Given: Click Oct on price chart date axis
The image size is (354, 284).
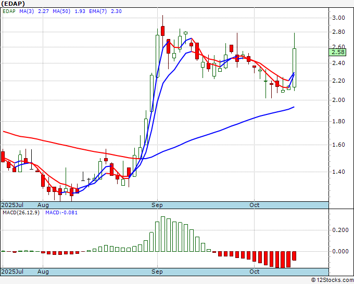Looking at the screenshot, I should pos(255,205).
